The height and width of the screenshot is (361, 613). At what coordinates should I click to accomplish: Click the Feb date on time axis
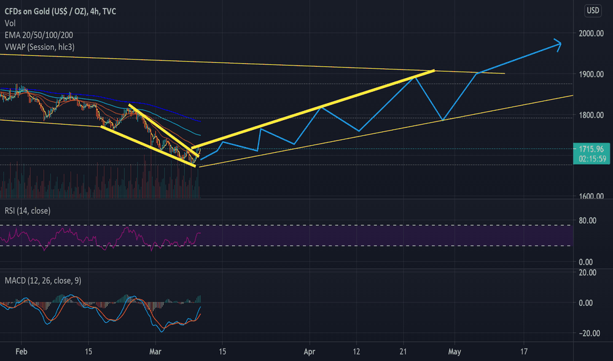click(x=22, y=352)
